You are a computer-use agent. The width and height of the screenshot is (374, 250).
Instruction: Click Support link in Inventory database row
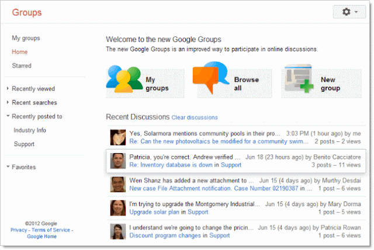click(x=231, y=165)
